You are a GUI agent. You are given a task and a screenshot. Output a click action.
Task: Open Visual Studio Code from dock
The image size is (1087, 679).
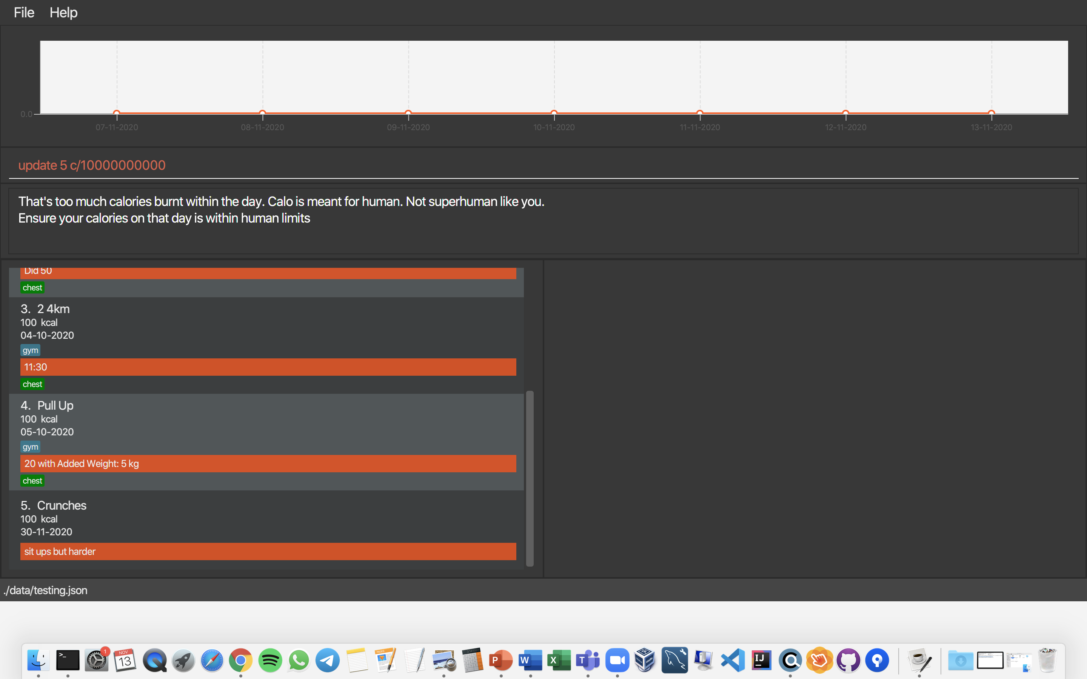(732, 660)
